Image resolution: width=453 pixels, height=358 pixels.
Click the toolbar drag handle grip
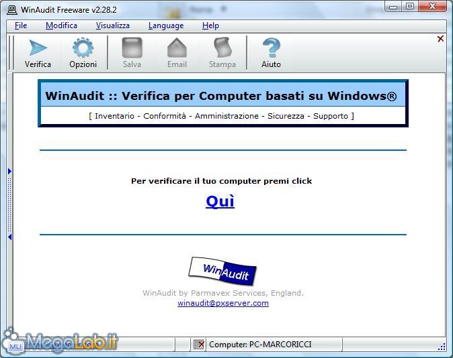(11, 53)
